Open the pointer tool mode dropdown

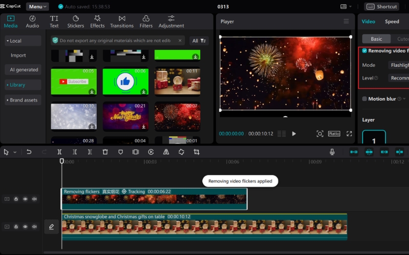[x=15, y=152]
